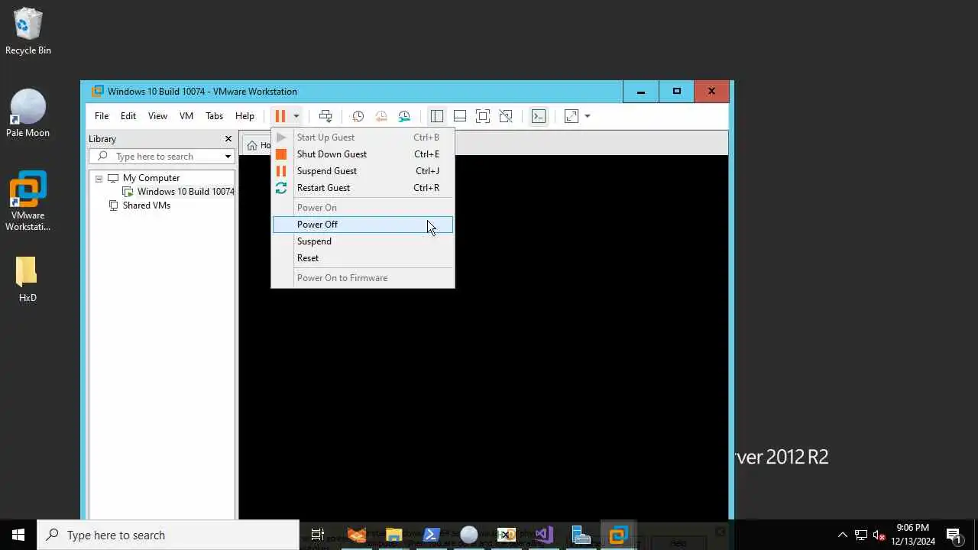The image size is (978, 550).
Task: Select My Computer in the Library tree
Action: pos(151,178)
